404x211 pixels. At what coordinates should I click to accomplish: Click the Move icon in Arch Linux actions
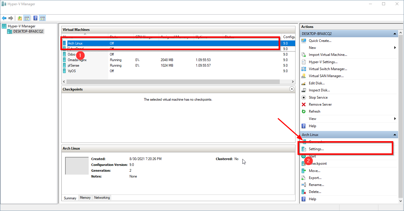pos(304,171)
